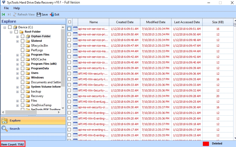The width and height of the screenshot is (236, 147).
Task: Click the Refresh View toolbar icon
Action: (15, 15)
